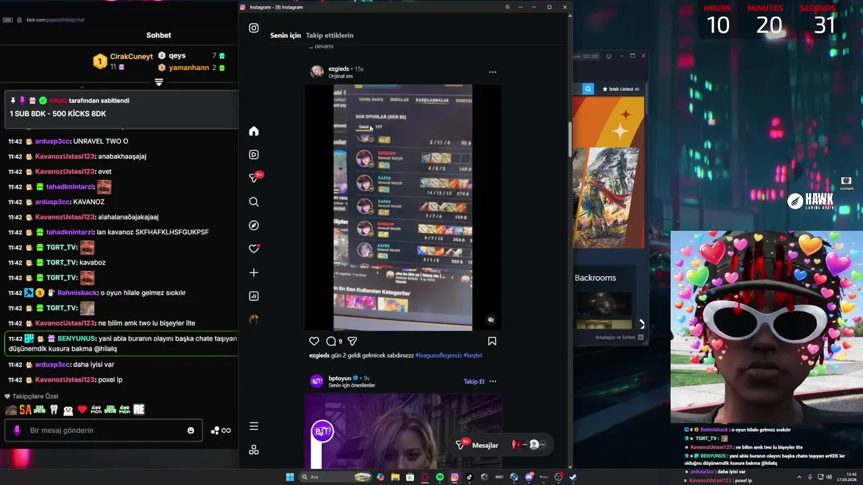The height and width of the screenshot is (485, 863).
Task: Open Instagram notifications heart icon
Action: click(x=254, y=249)
